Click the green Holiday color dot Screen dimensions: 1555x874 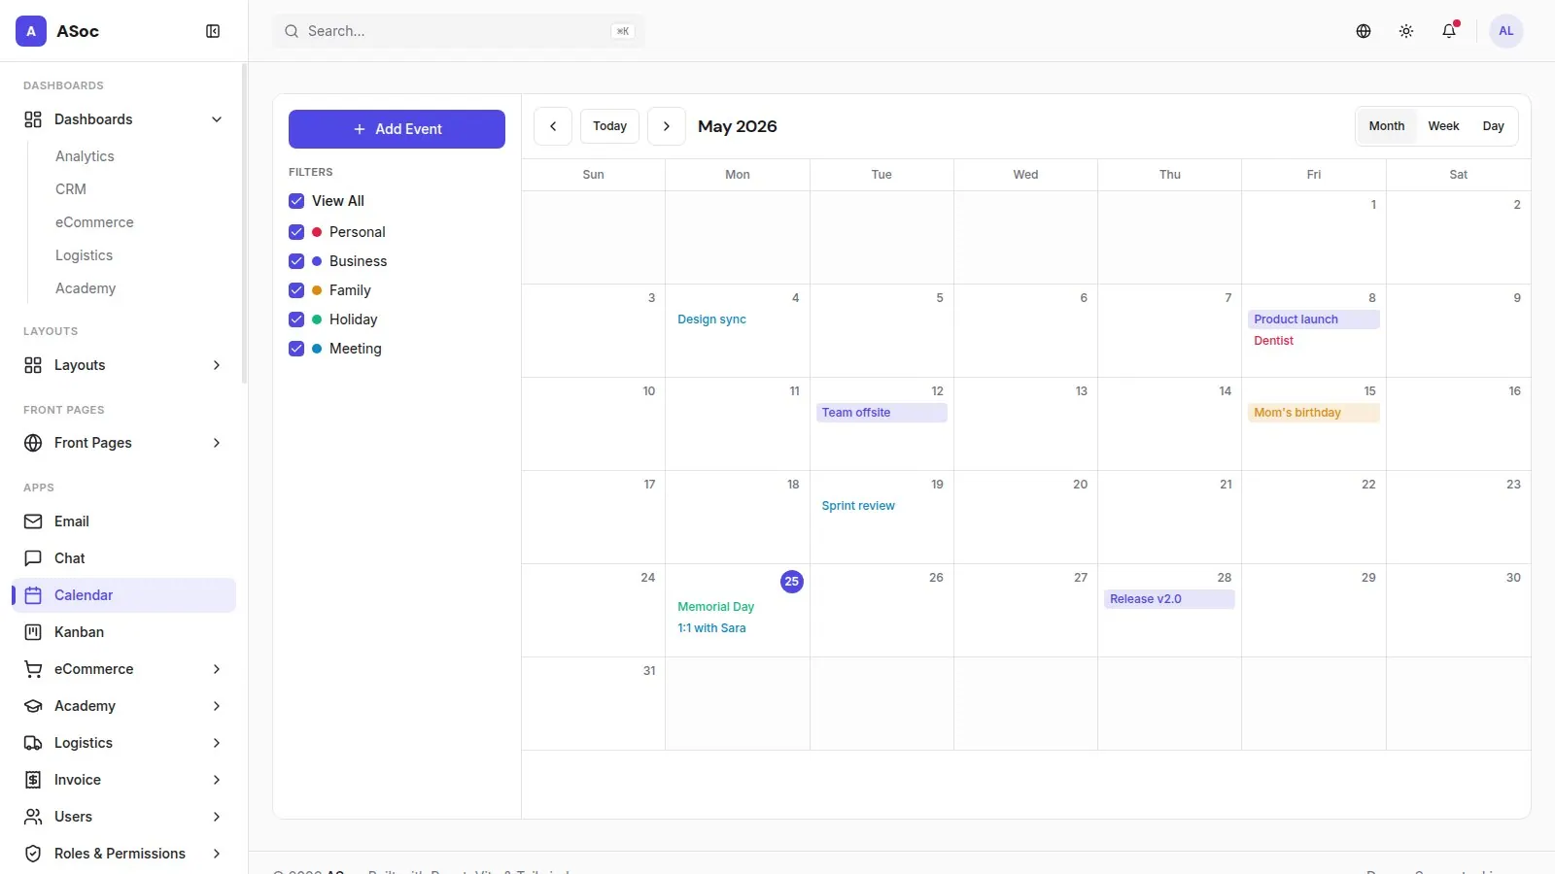pos(317,319)
